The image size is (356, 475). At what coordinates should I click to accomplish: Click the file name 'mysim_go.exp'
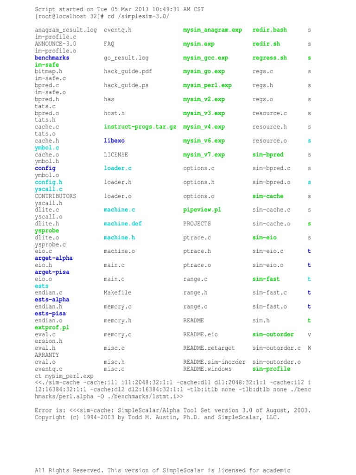point(204,71)
